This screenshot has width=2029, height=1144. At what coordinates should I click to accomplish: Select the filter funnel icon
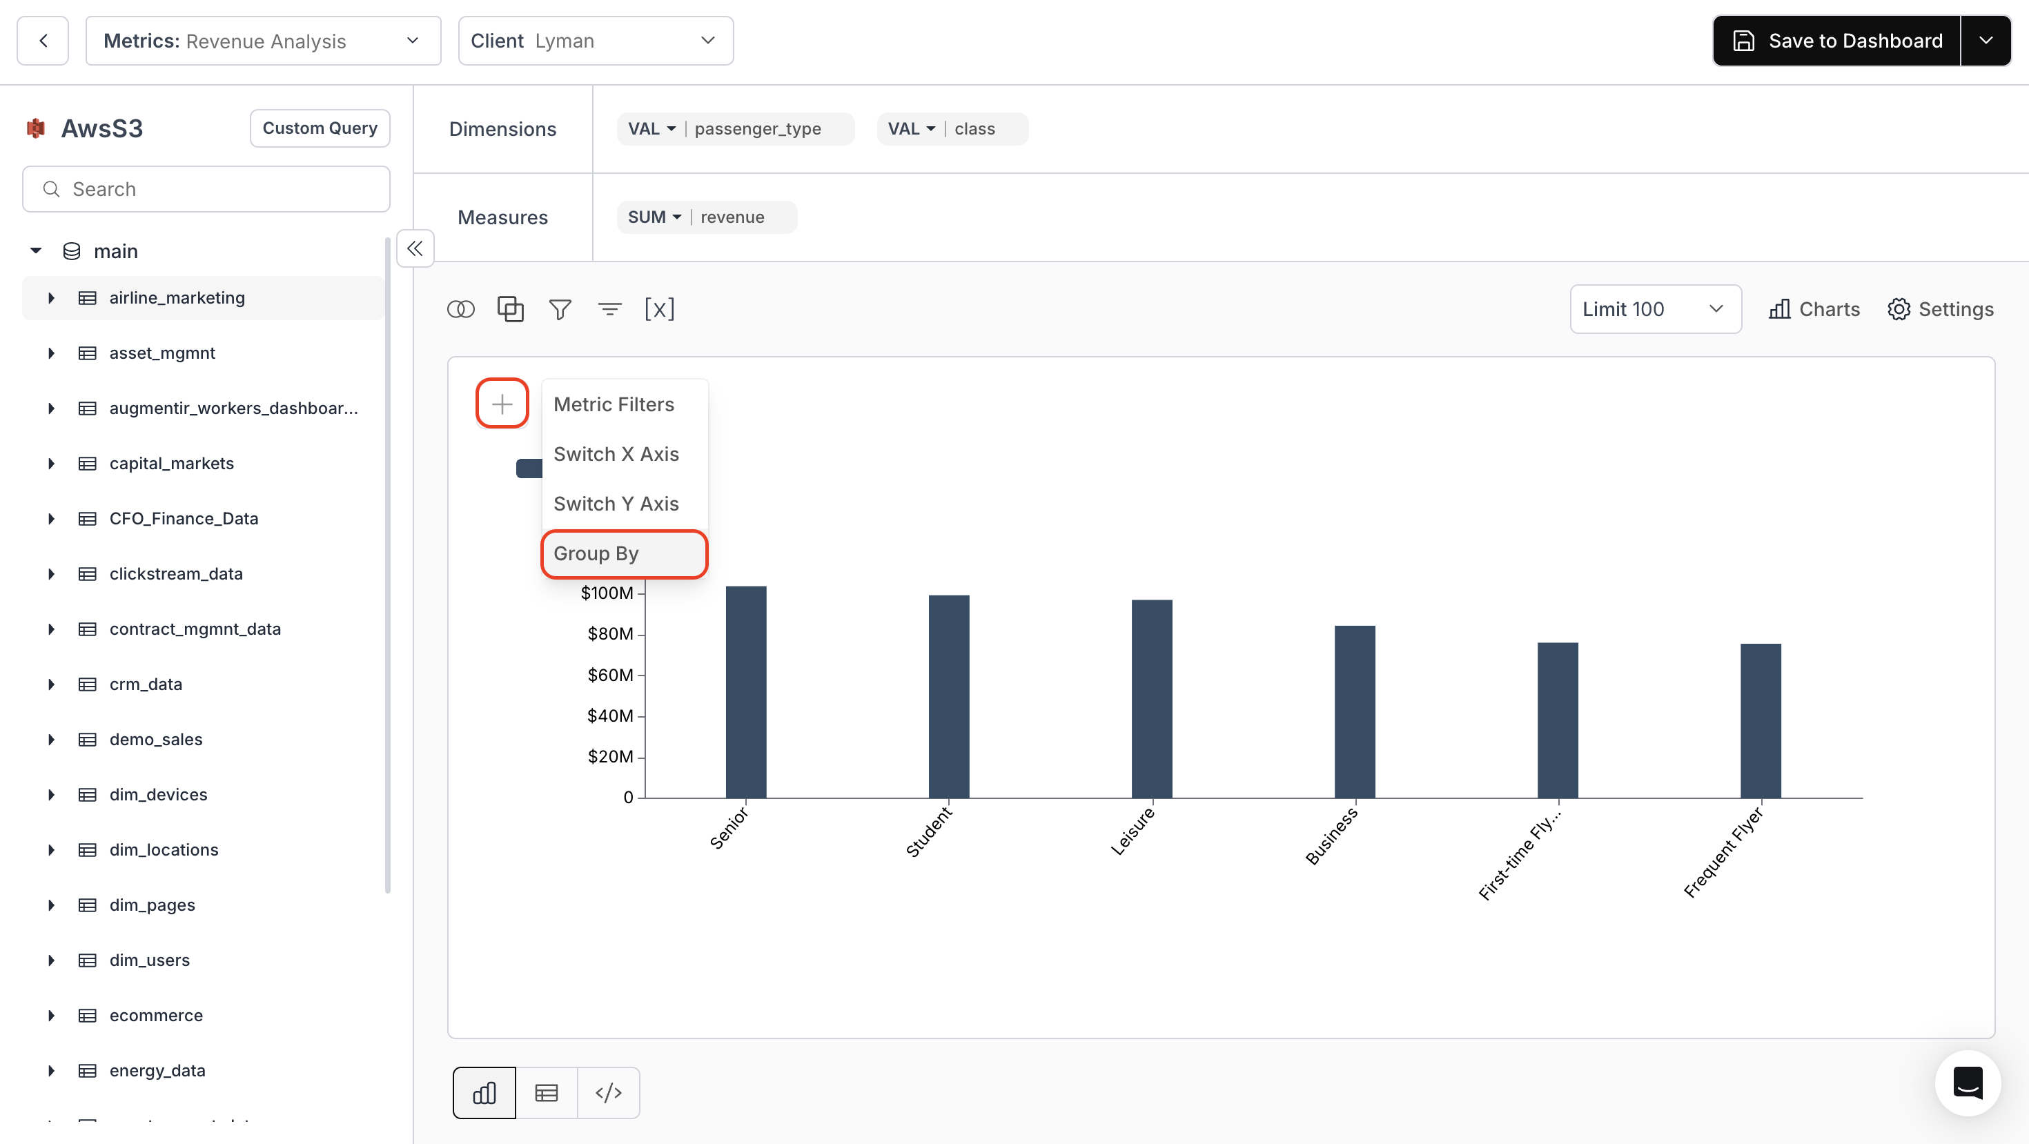coord(560,308)
